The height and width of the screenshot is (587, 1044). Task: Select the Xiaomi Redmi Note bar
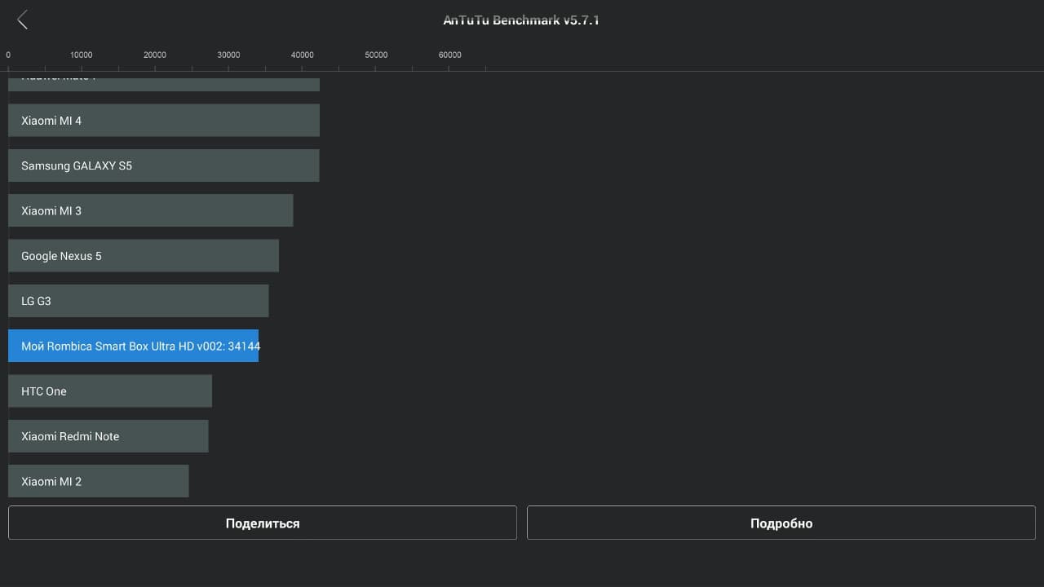coord(108,436)
